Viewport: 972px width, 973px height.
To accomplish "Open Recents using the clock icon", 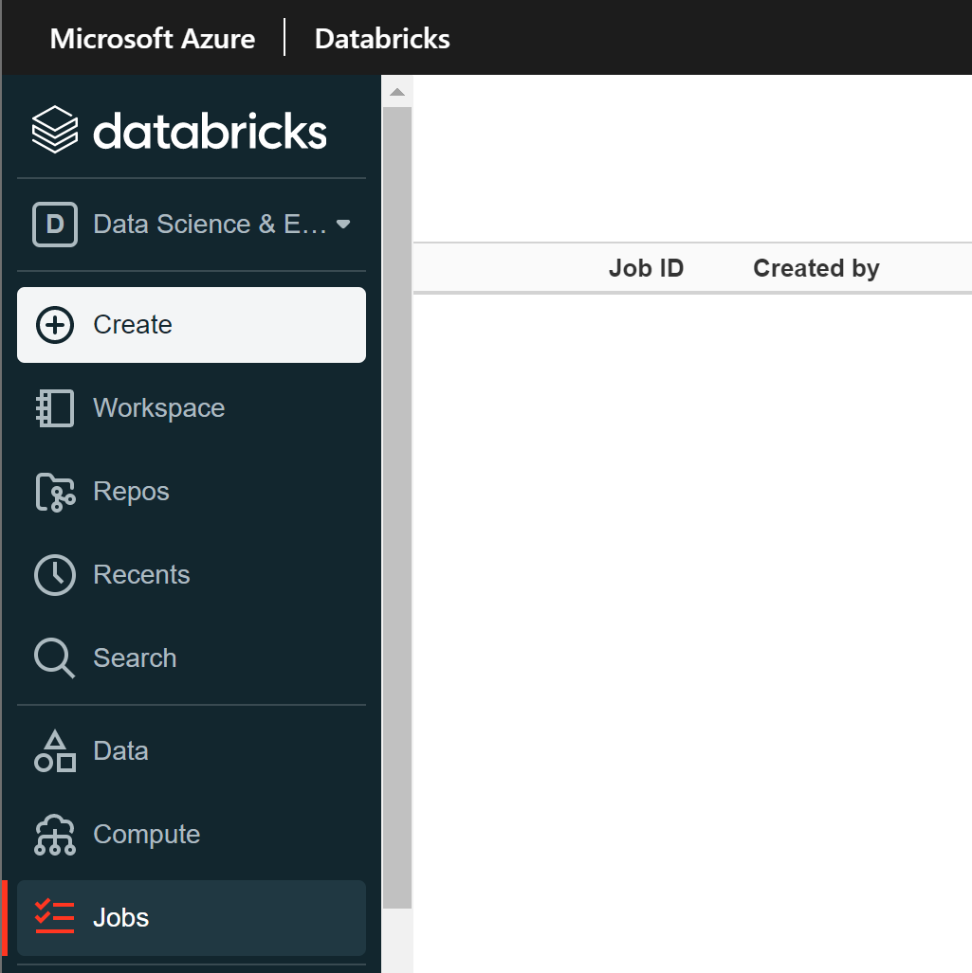I will click(x=55, y=574).
